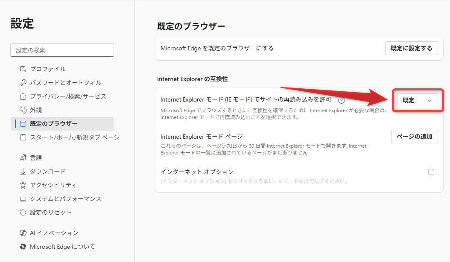Click the external link icon for Internet Options

pos(431,172)
